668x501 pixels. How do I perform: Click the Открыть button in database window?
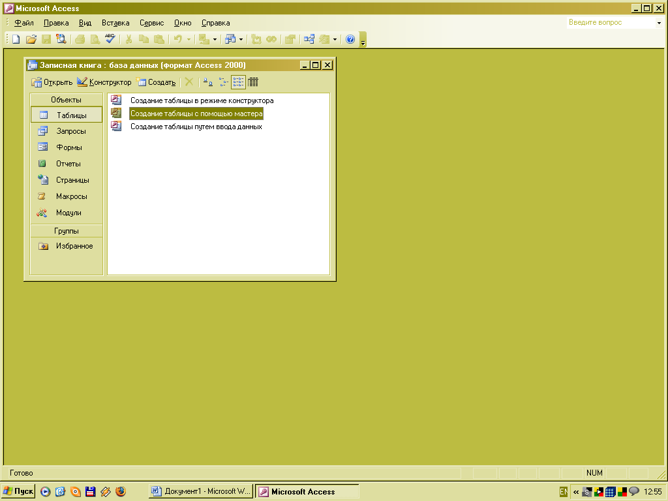(x=52, y=82)
